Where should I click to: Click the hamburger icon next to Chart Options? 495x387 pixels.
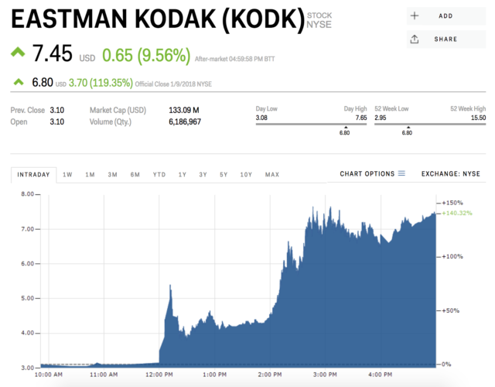click(x=401, y=174)
